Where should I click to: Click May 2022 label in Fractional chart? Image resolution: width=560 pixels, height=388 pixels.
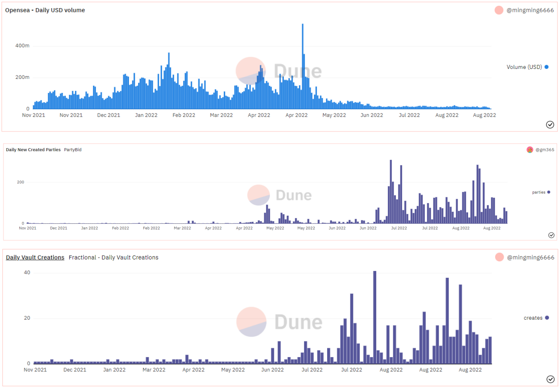[x=233, y=370]
